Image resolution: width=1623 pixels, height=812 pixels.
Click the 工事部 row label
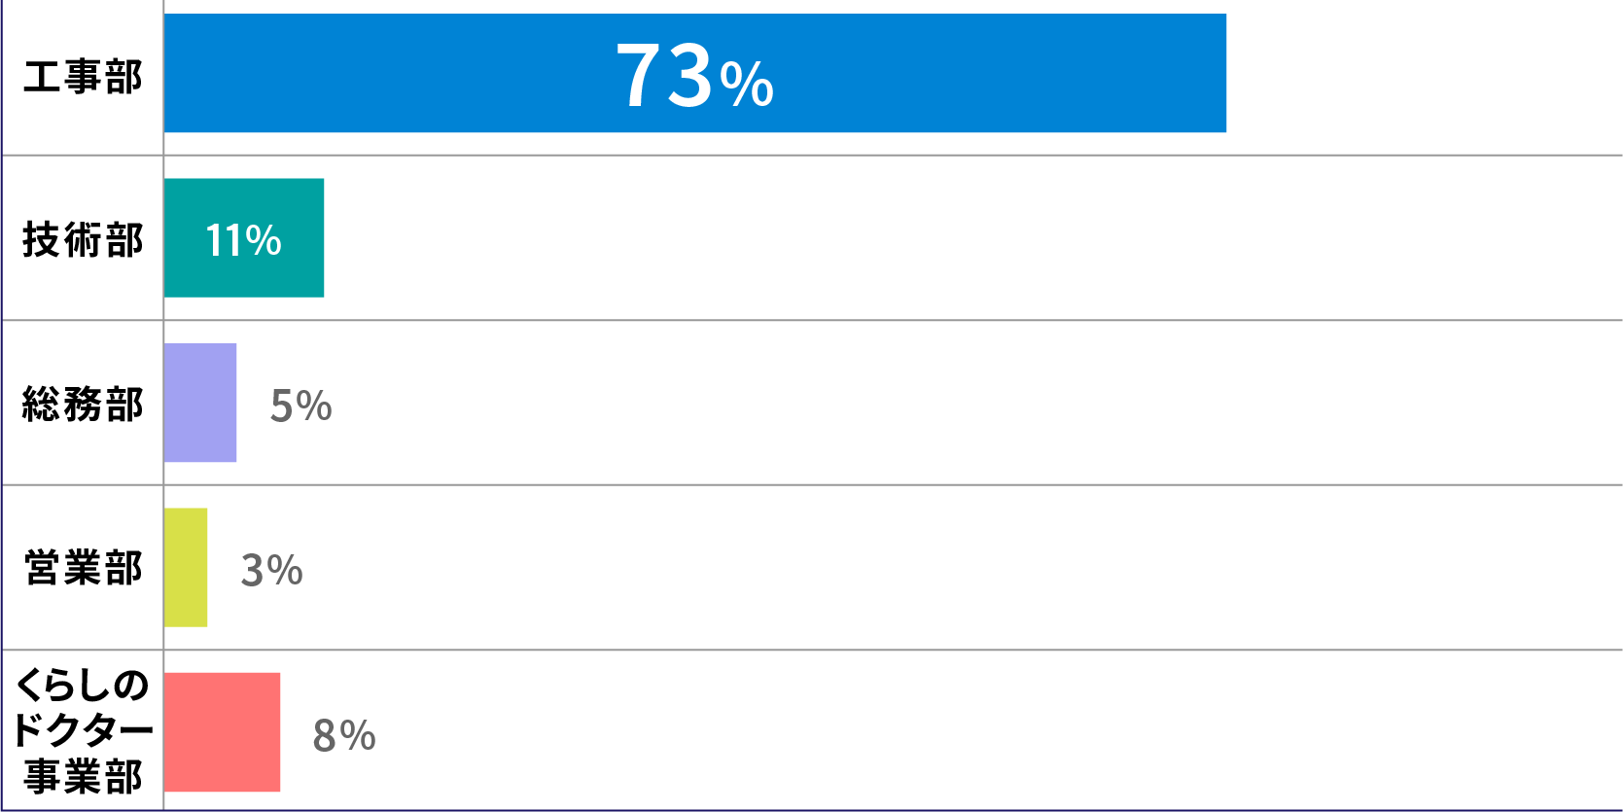83,77
